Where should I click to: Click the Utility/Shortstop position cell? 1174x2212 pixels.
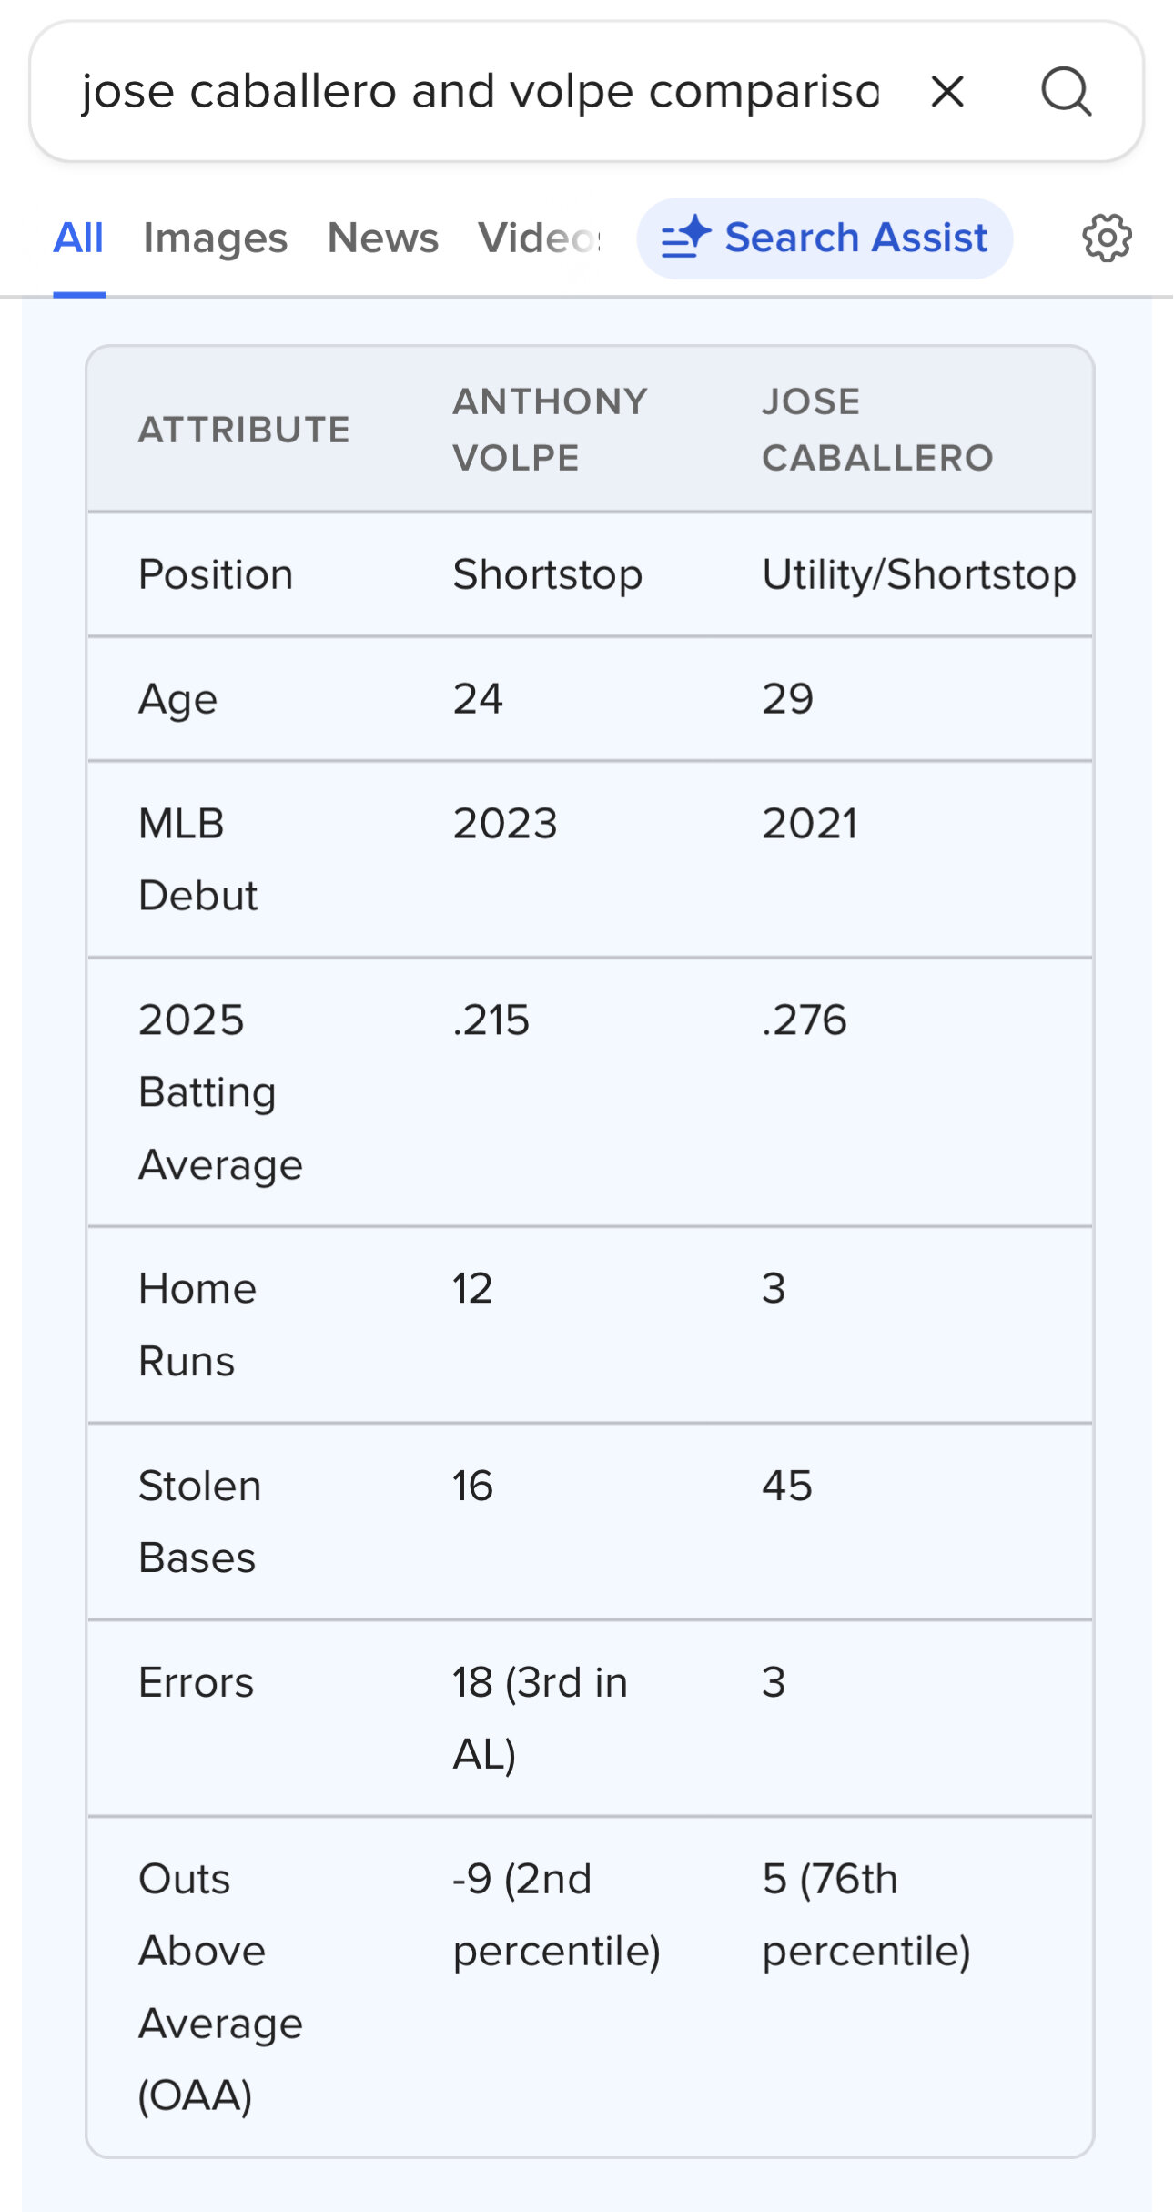[918, 574]
